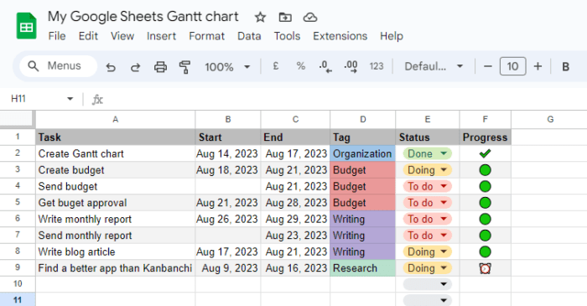The width and height of the screenshot is (587, 306).
Task: Open the View menu
Action: (x=122, y=36)
